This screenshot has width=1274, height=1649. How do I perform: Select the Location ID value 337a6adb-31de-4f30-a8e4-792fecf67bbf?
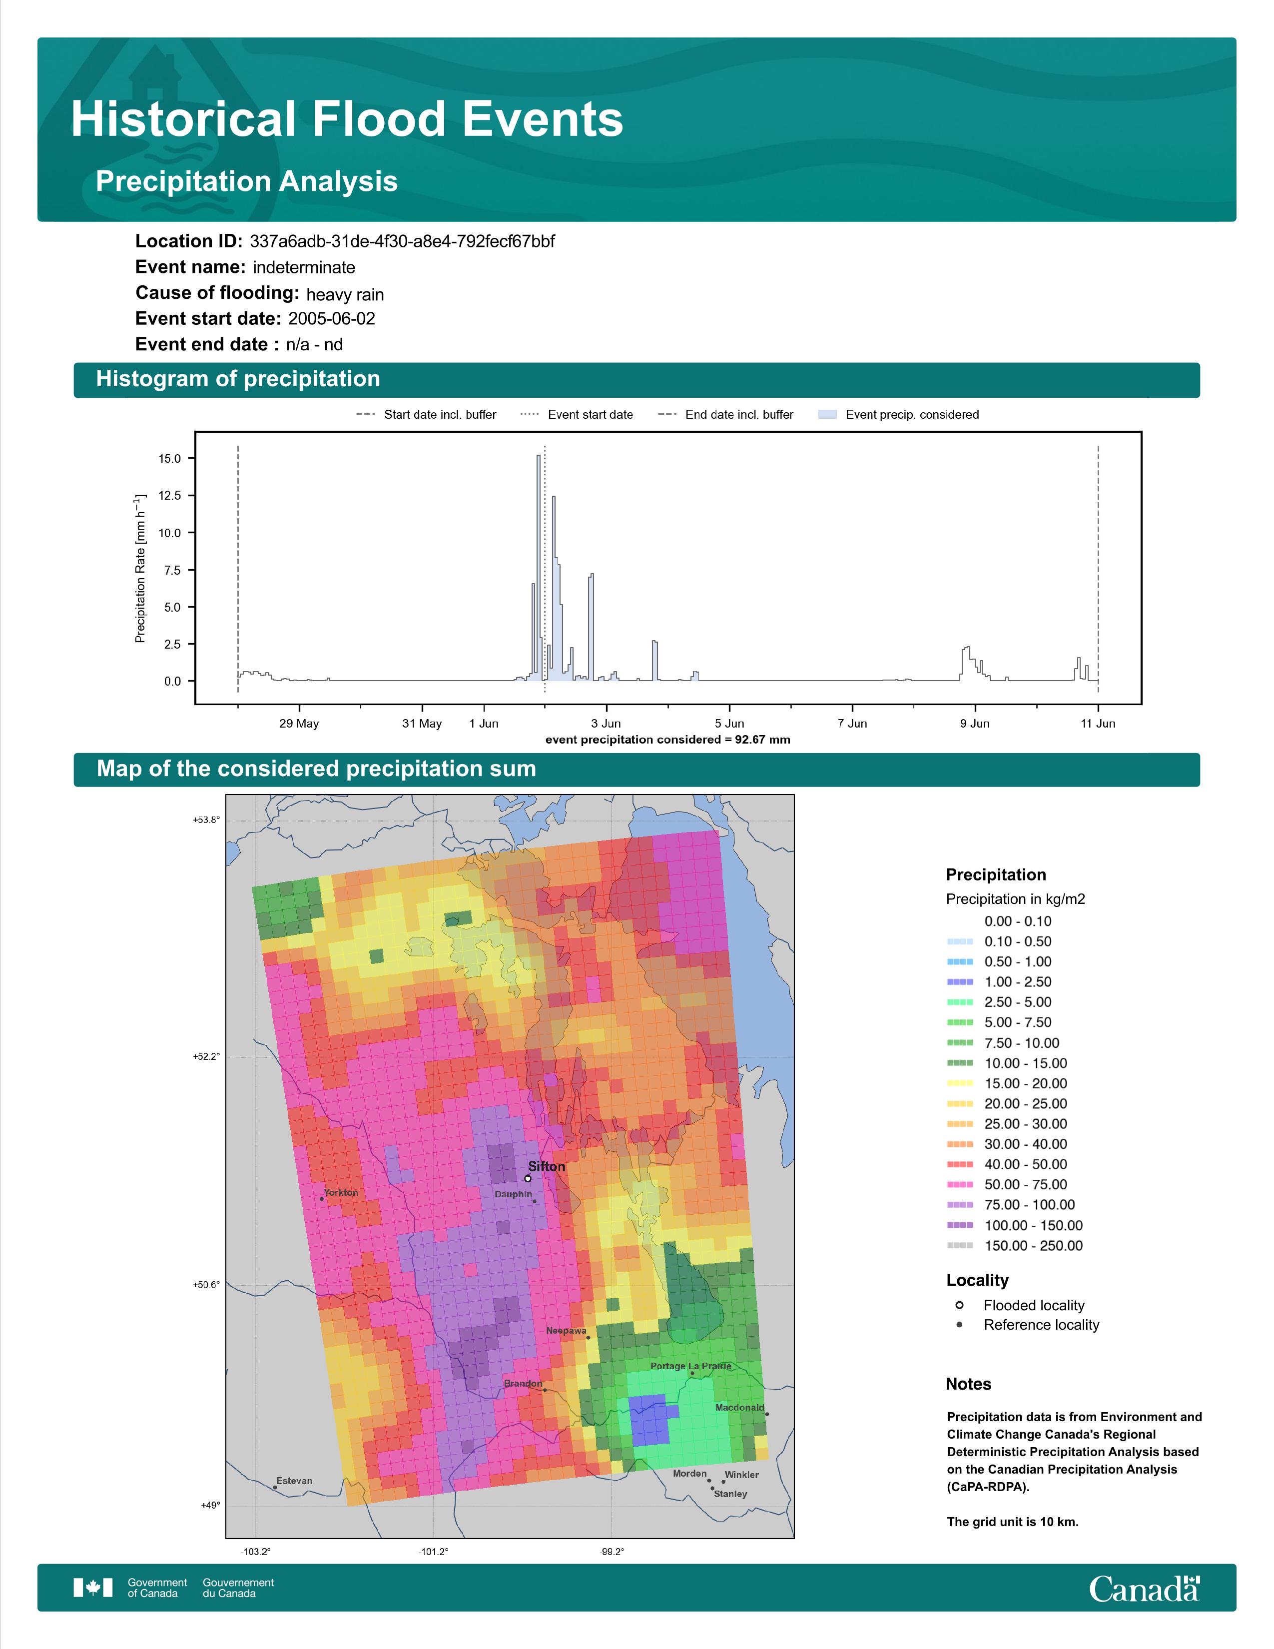[x=402, y=242]
